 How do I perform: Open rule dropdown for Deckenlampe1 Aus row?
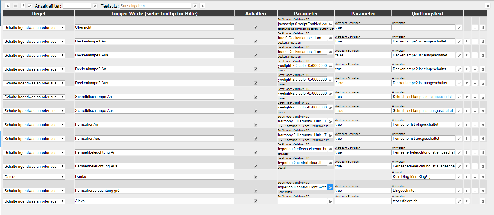(34, 55)
